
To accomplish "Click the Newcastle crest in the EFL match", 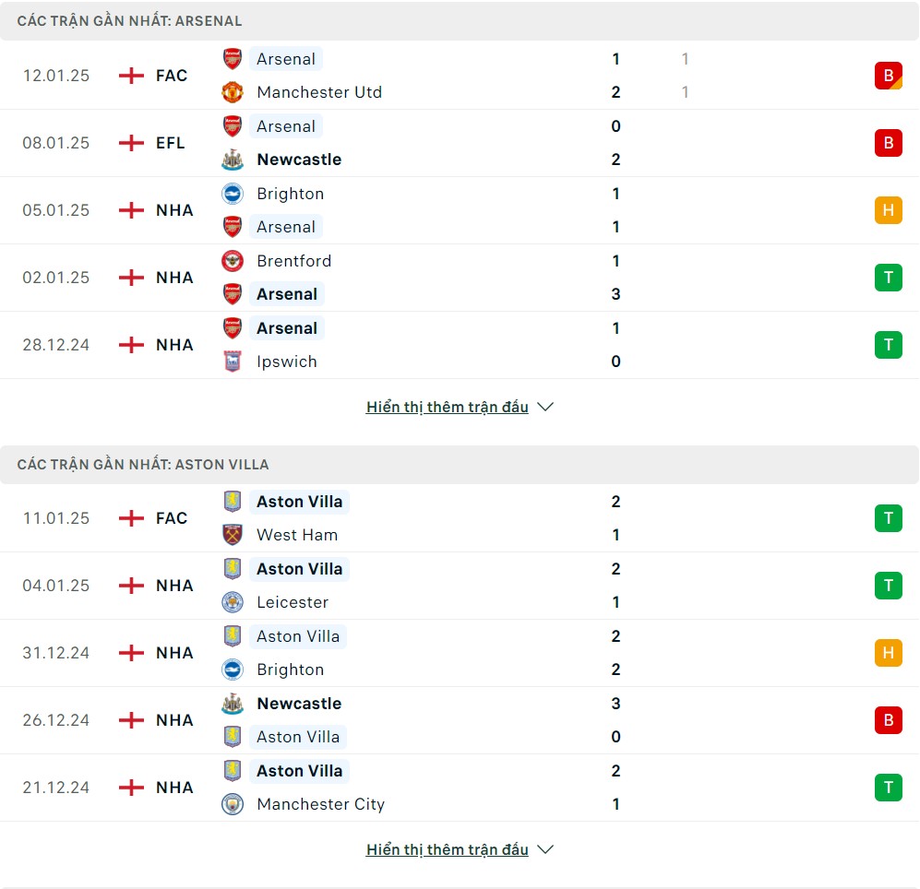I will click(x=233, y=160).
